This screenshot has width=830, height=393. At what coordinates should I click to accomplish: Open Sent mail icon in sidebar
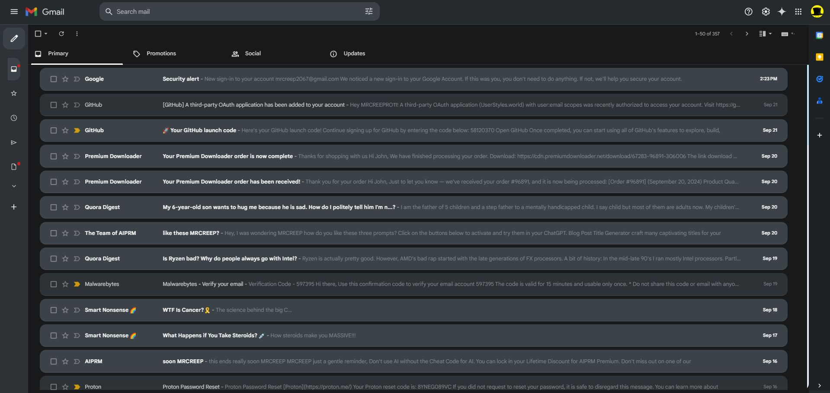point(14,143)
